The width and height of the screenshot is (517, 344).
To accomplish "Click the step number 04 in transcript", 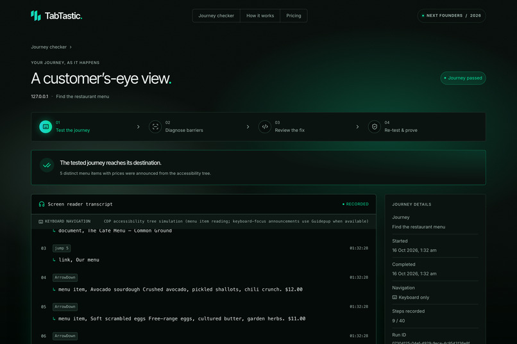I will click(x=44, y=277).
